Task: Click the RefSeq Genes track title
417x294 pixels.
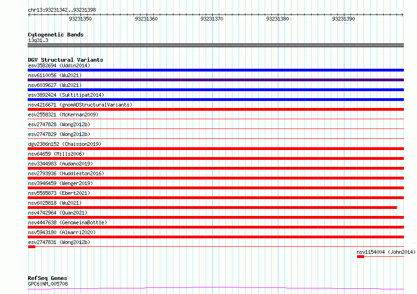Action: point(47,278)
